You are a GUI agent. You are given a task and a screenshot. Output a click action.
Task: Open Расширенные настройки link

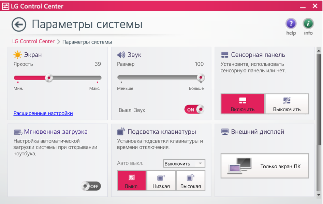pos(43,113)
